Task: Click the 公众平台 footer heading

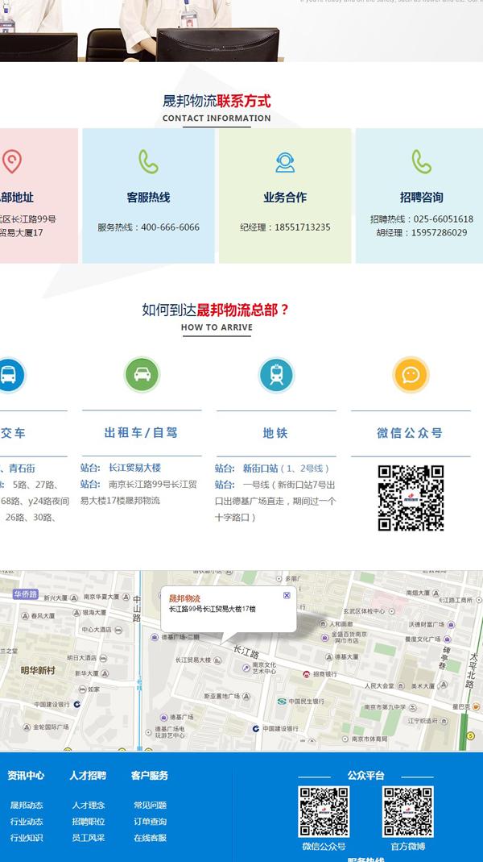Action: tap(365, 775)
